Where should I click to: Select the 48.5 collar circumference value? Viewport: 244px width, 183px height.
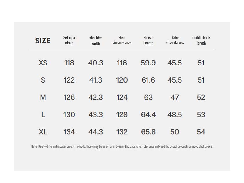click(x=175, y=115)
